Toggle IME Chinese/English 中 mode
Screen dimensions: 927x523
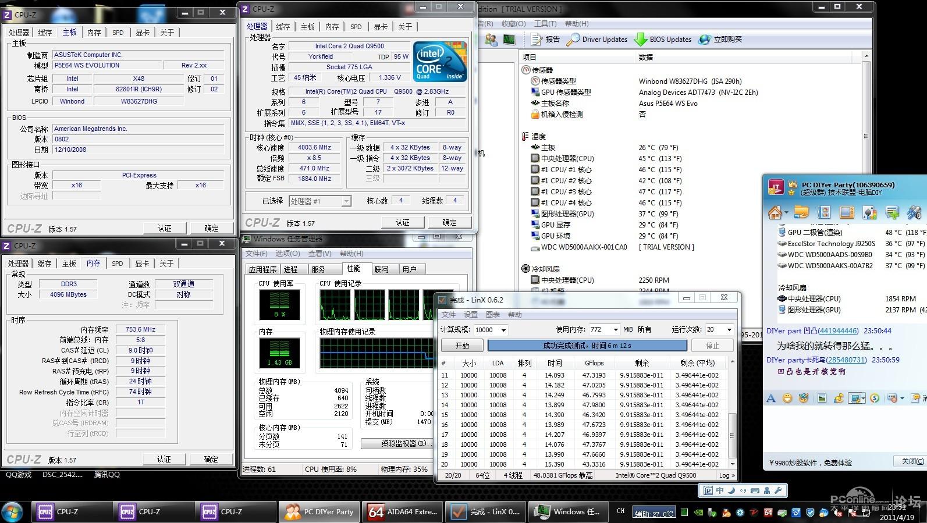click(720, 490)
